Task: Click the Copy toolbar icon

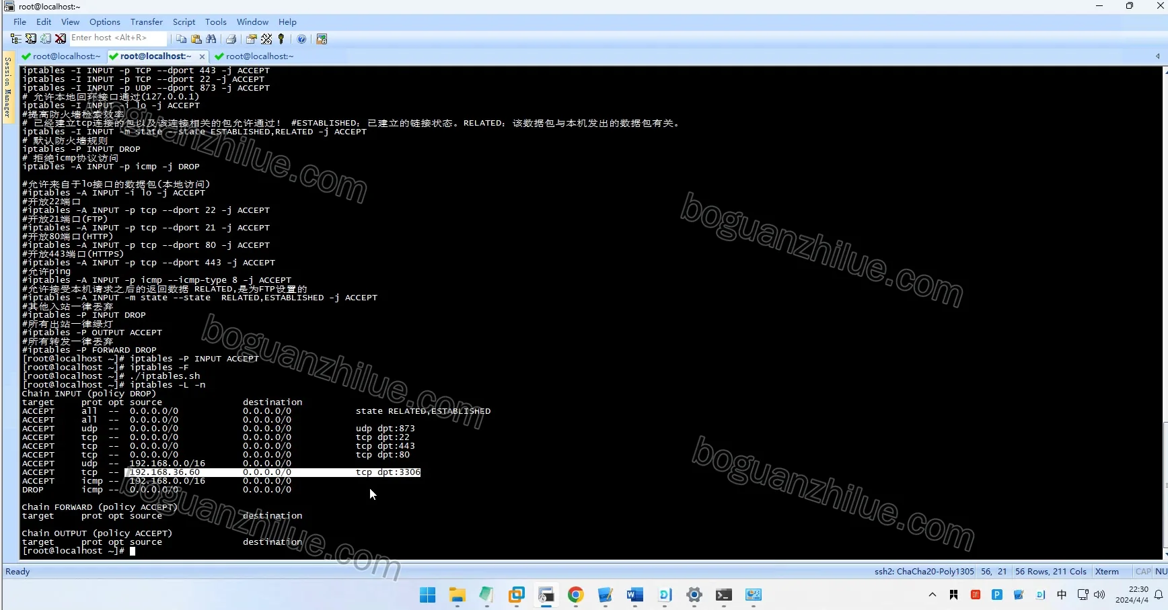Action: tap(182, 39)
